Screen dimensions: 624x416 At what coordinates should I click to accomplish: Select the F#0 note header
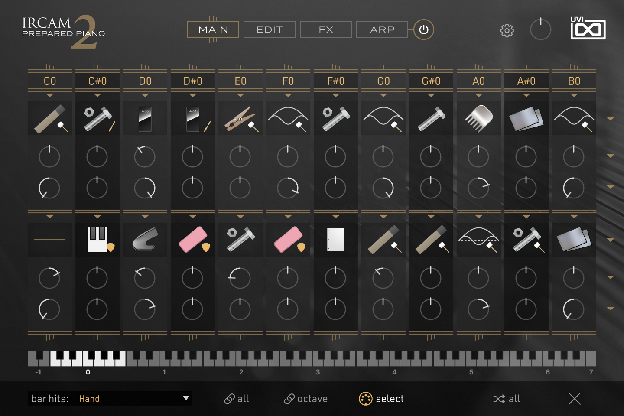pyautogui.click(x=336, y=81)
